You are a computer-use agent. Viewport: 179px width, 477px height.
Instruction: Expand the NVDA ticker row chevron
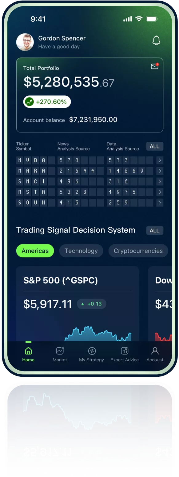click(x=160, y=160)
